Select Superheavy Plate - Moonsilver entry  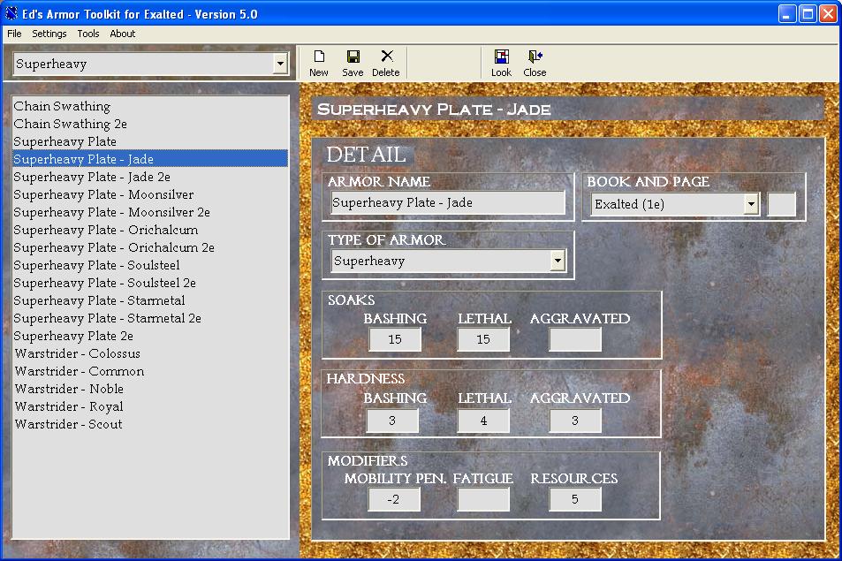point(150,194)
